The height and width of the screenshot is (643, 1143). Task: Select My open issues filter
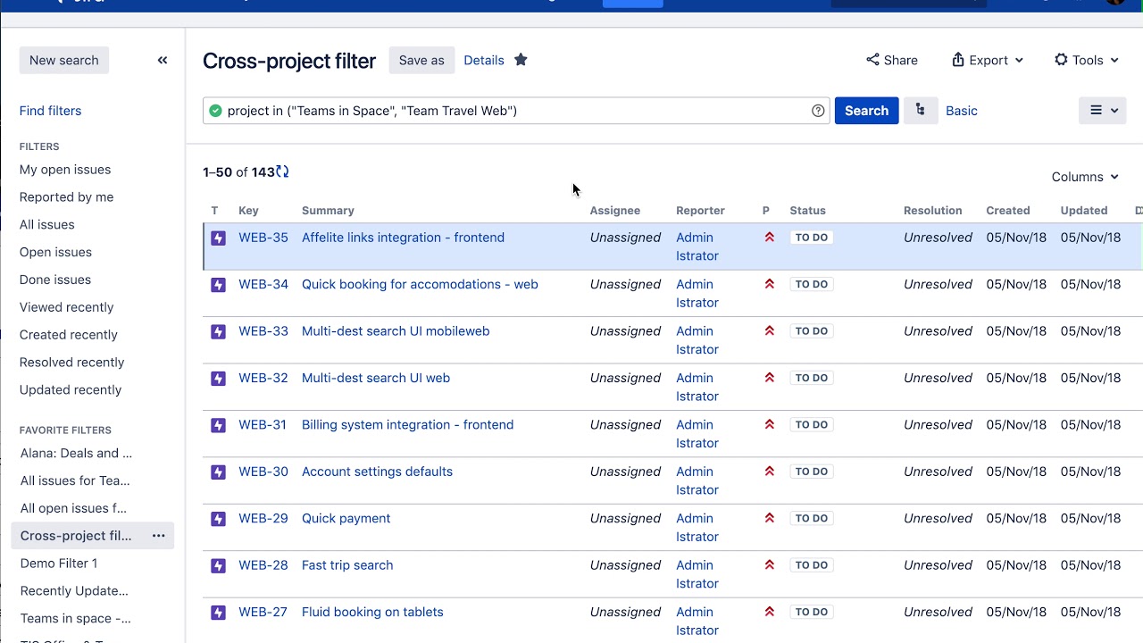click(x=65, y=170)
